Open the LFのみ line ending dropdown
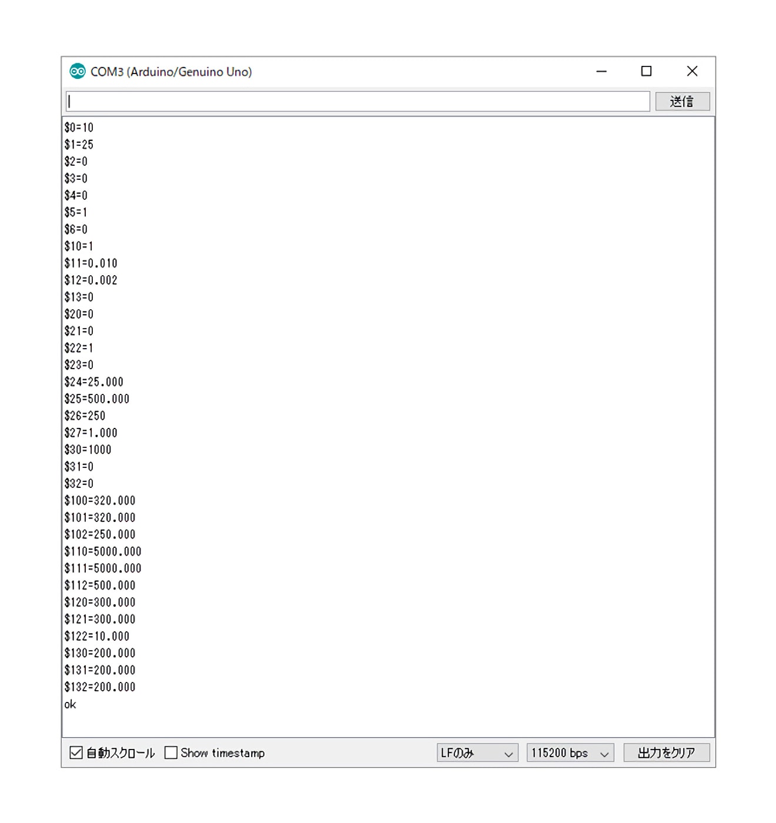Image resolution: width=776 pixels, height=823 pixels. (x=477, y=753)
